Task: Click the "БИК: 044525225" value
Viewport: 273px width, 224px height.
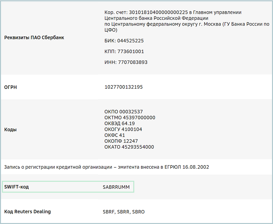Action: coord(124,41)
